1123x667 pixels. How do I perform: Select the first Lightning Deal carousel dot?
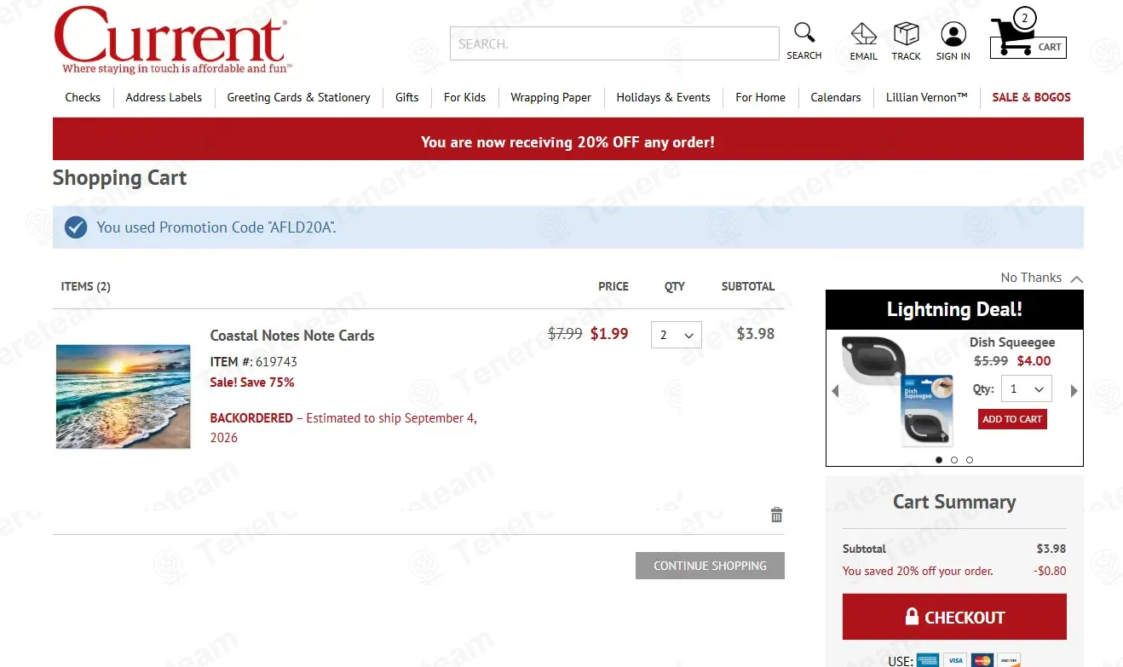(939, 460)
